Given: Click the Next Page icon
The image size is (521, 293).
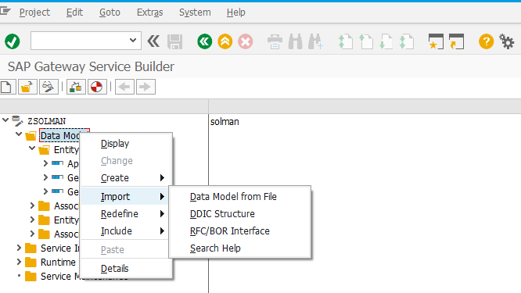Looking at the screenshot, I should tap(386, 42).
